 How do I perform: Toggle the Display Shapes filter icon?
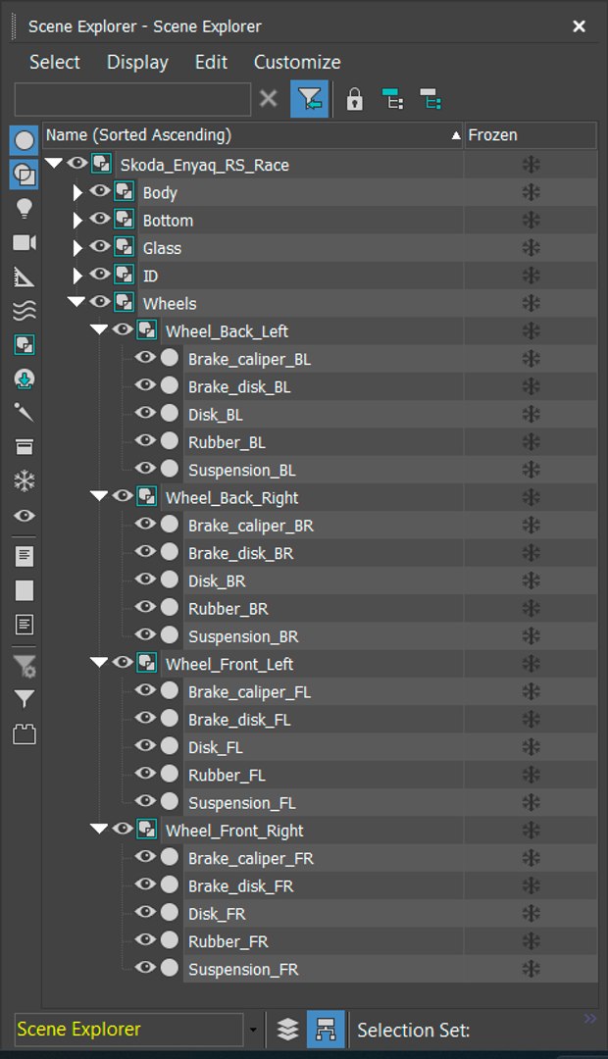pos(25,175)
